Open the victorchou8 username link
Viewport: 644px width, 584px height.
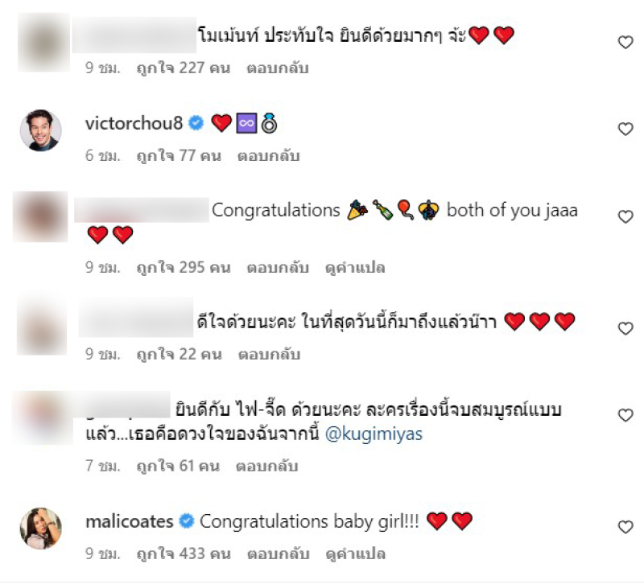134,123
